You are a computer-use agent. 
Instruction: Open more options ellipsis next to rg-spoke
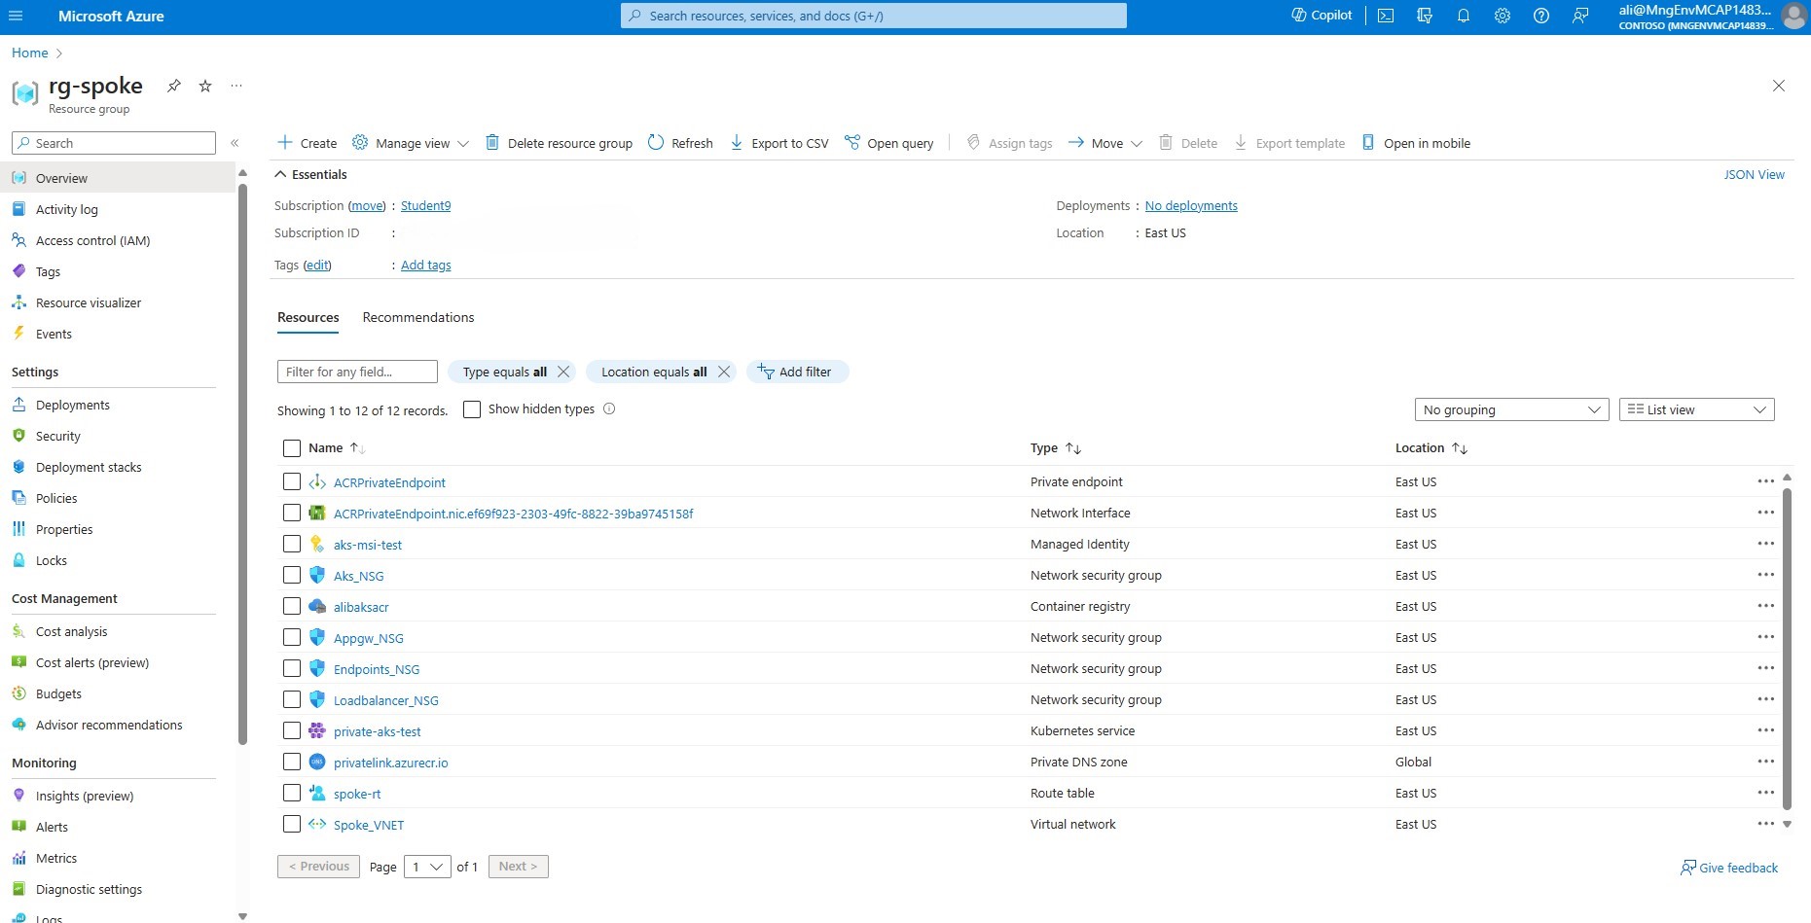tap(236, 86)
